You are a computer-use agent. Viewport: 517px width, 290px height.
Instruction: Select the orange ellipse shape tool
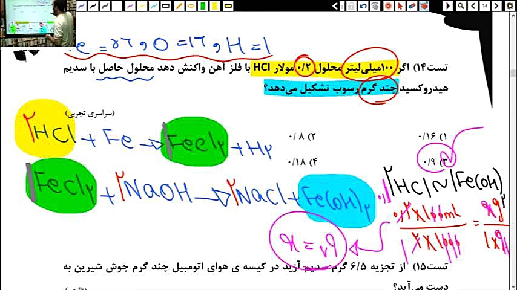[x=191, y=6]
